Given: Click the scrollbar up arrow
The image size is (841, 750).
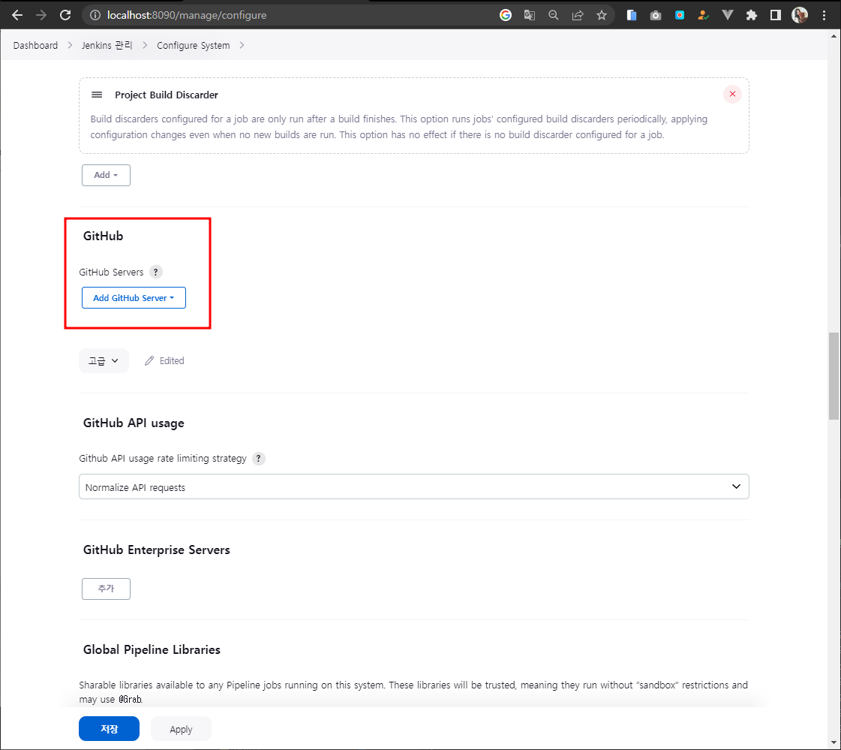Looking at the screenshot, I should tap(833, 37).
